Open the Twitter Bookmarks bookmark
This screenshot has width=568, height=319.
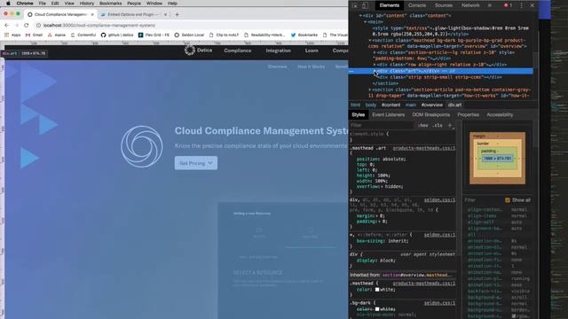coord(304,35)
